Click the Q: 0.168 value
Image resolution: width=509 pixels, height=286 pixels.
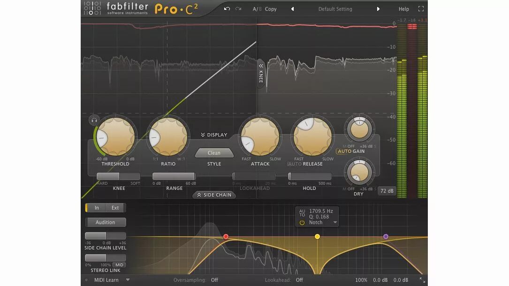pos(319,217)
